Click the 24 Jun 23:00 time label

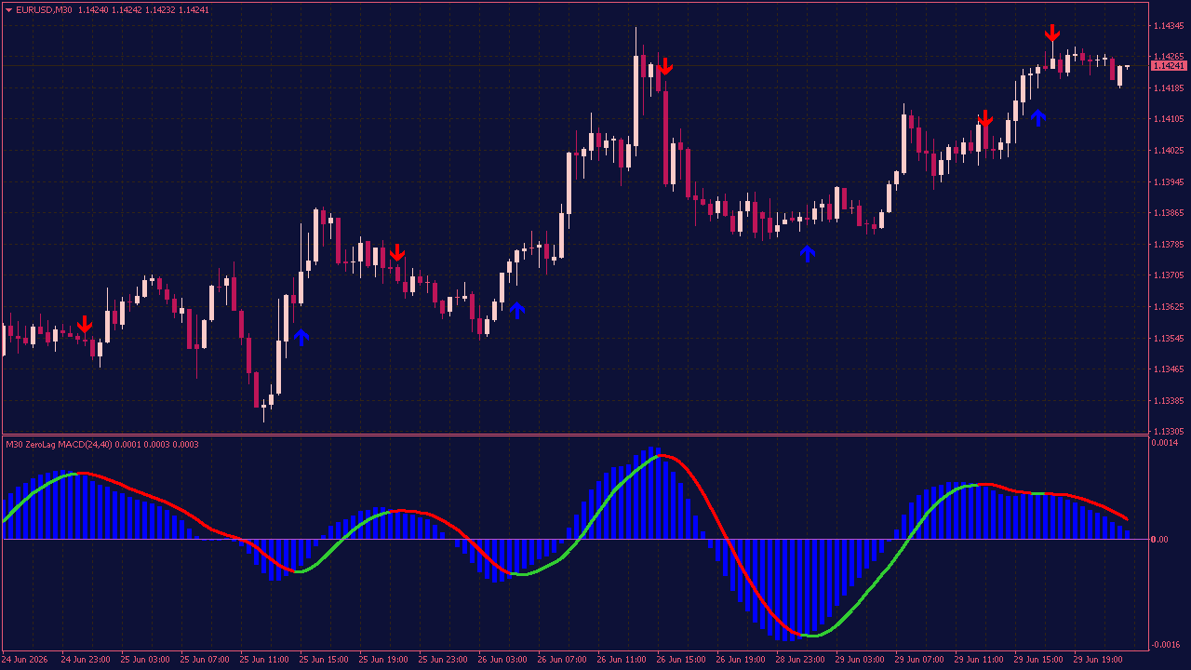[x=86, y=660]
